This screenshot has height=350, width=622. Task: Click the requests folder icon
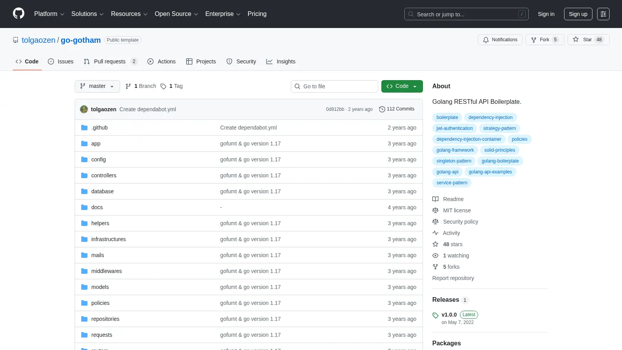[84, 335]
